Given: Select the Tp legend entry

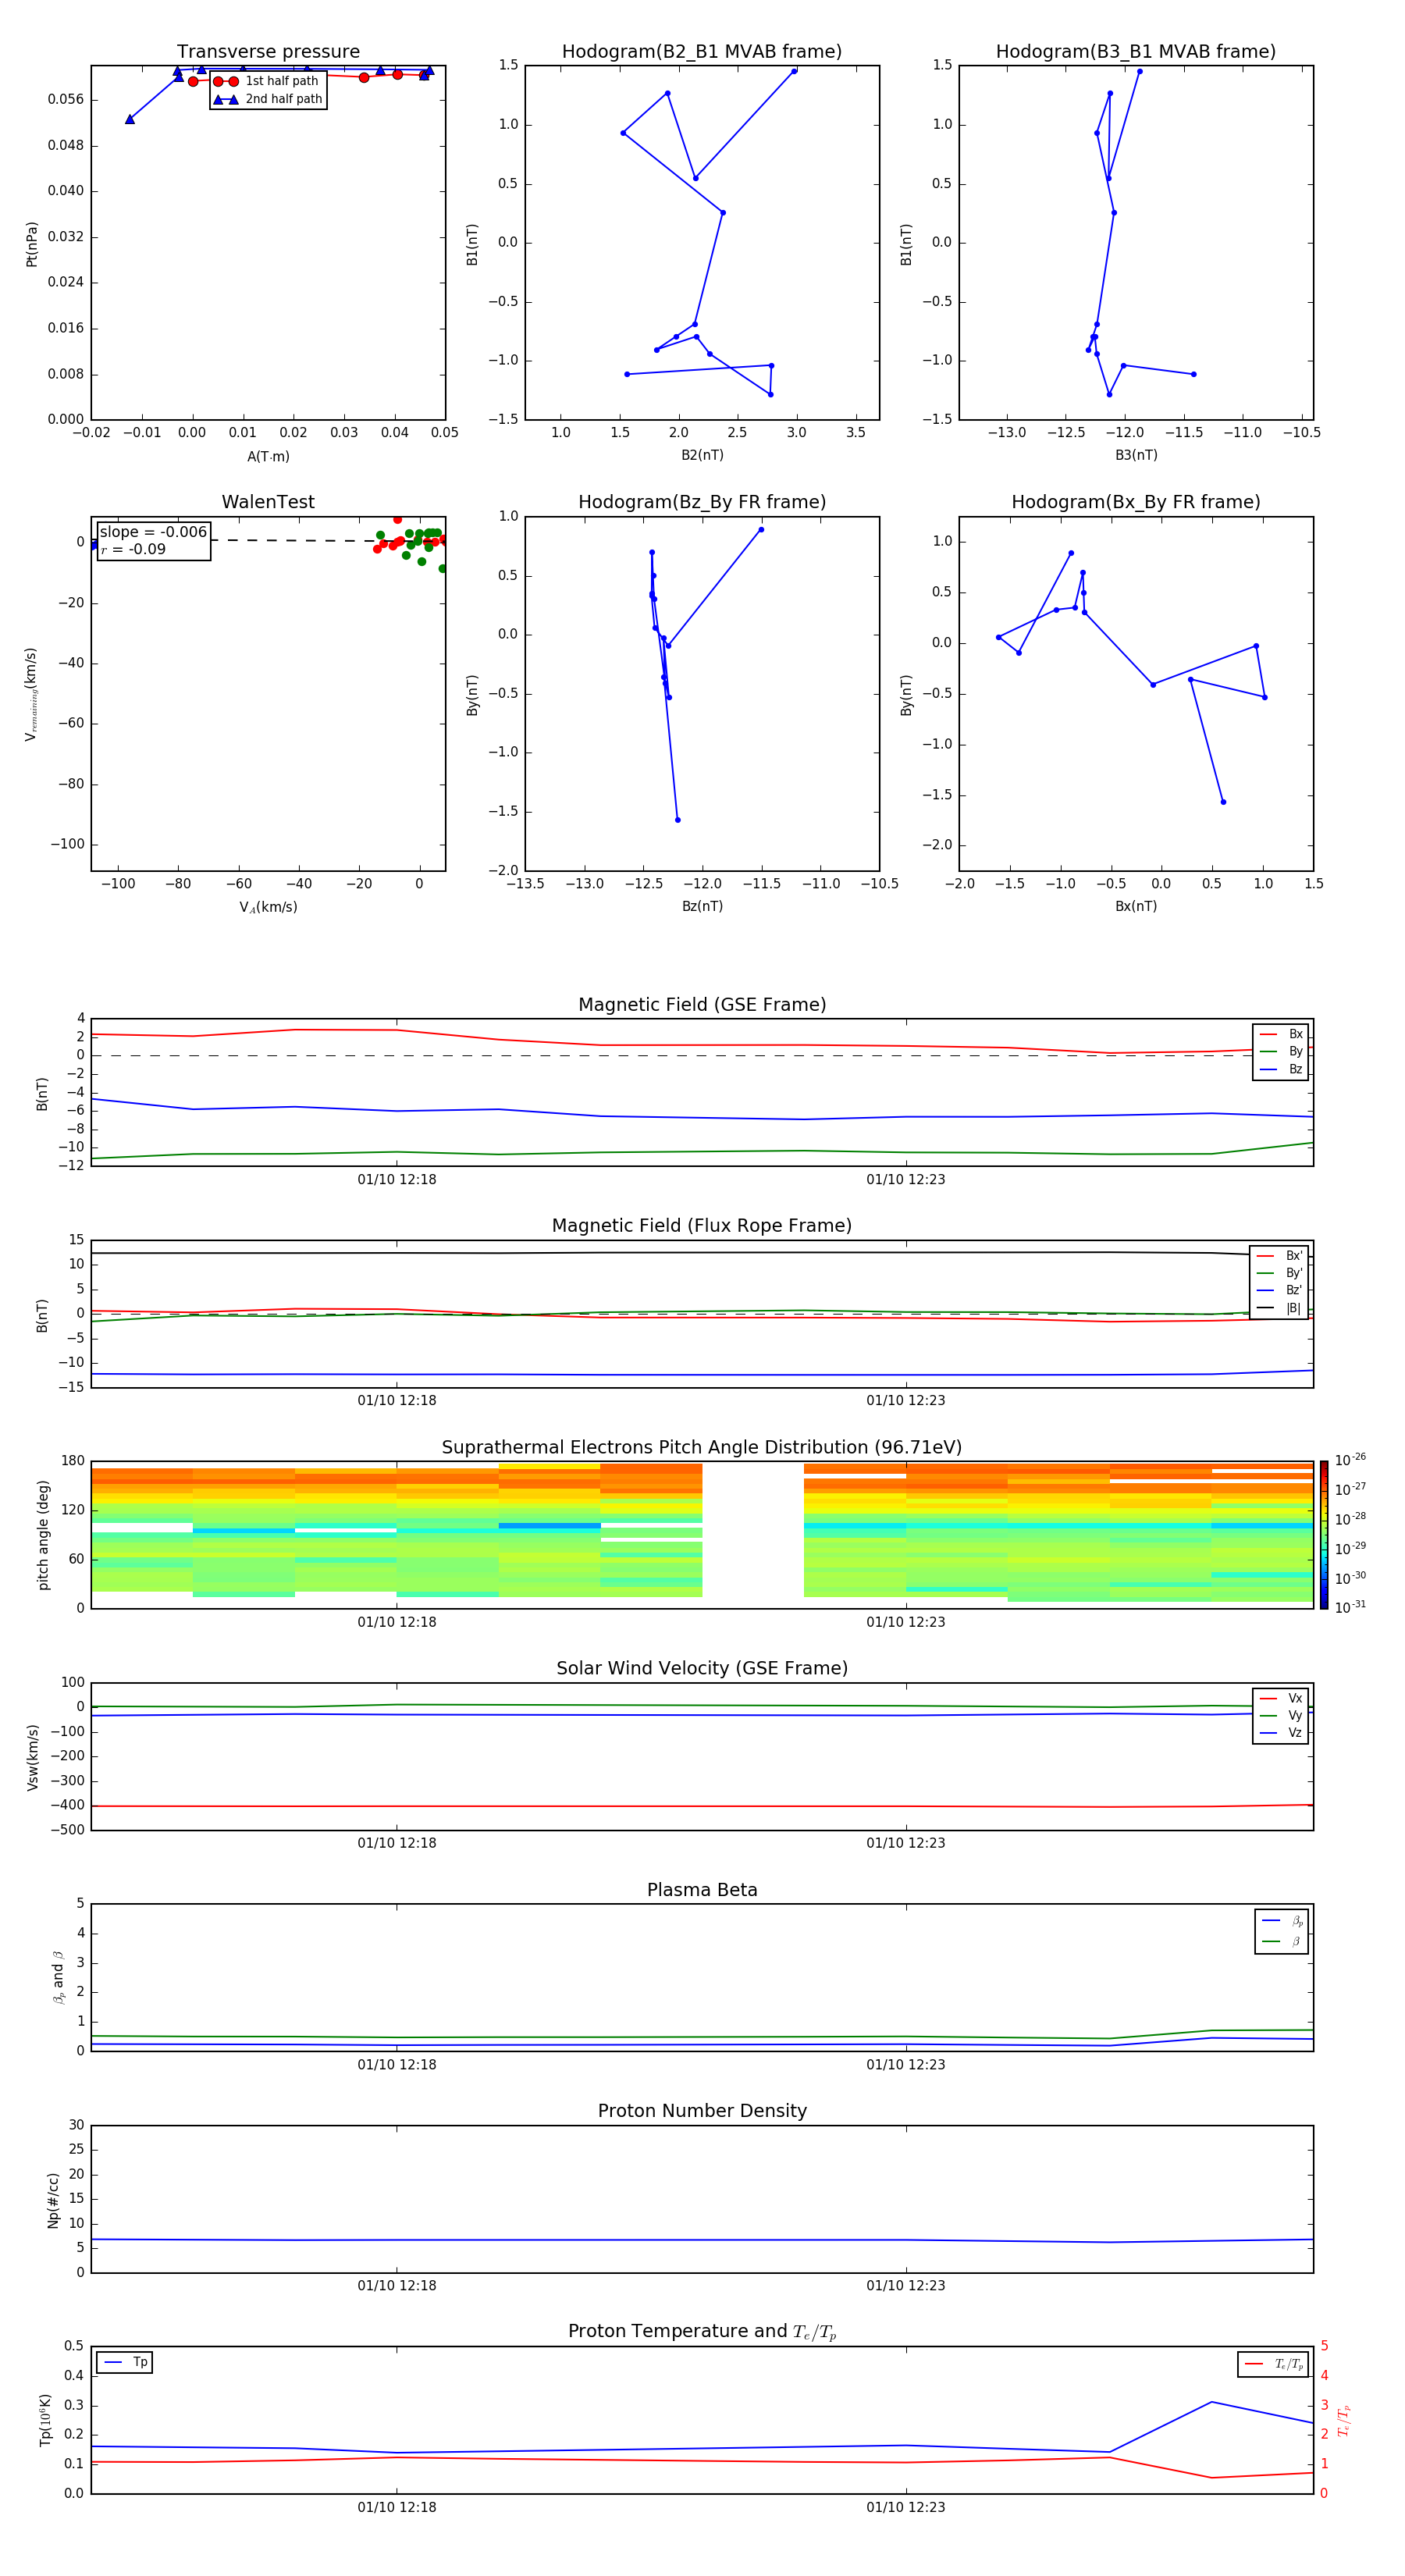Looking at the screenshot, I should 125,2362.
